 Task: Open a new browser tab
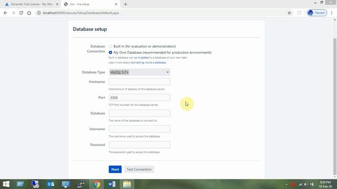click(x=125, y=4)
